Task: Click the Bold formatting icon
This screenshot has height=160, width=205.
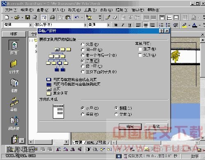Action: pyautogui.click(x=116, y=25)
